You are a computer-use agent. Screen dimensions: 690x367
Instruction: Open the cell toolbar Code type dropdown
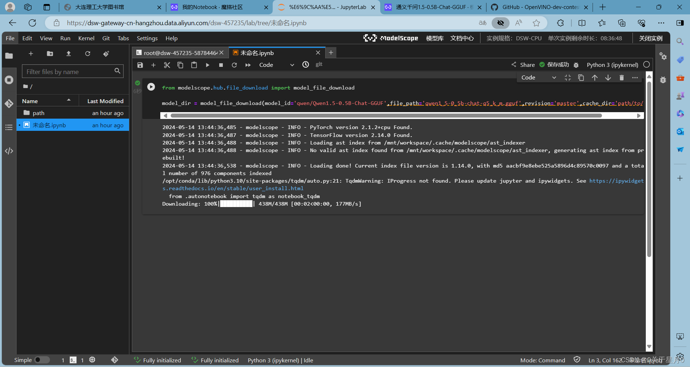[539, 78]
